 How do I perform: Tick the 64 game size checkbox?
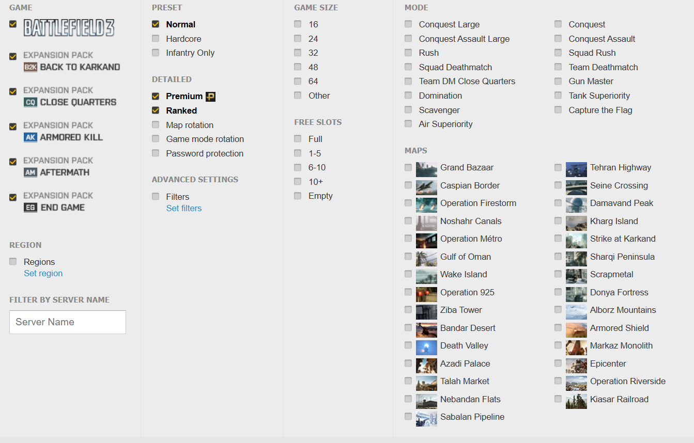[298, 81]
